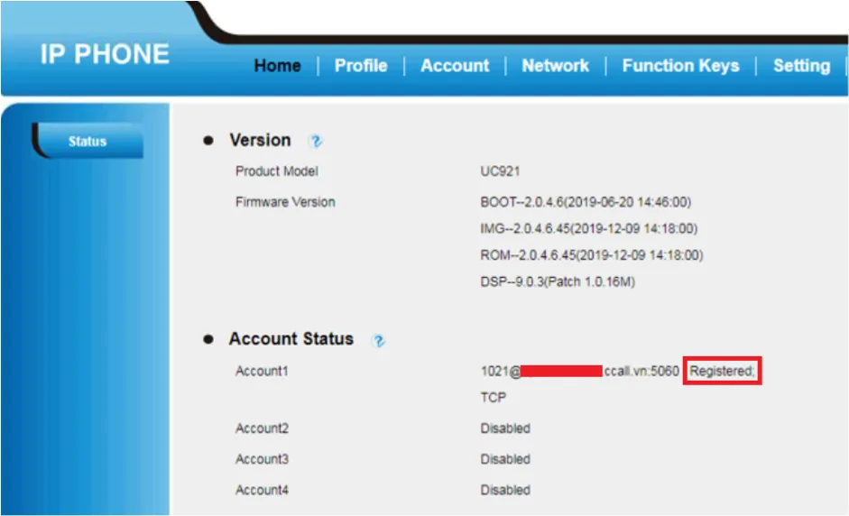Click the Account Status section heading
Image resolution: width=849 pixels, height=516 pixels.
click(x=291, y=339)
